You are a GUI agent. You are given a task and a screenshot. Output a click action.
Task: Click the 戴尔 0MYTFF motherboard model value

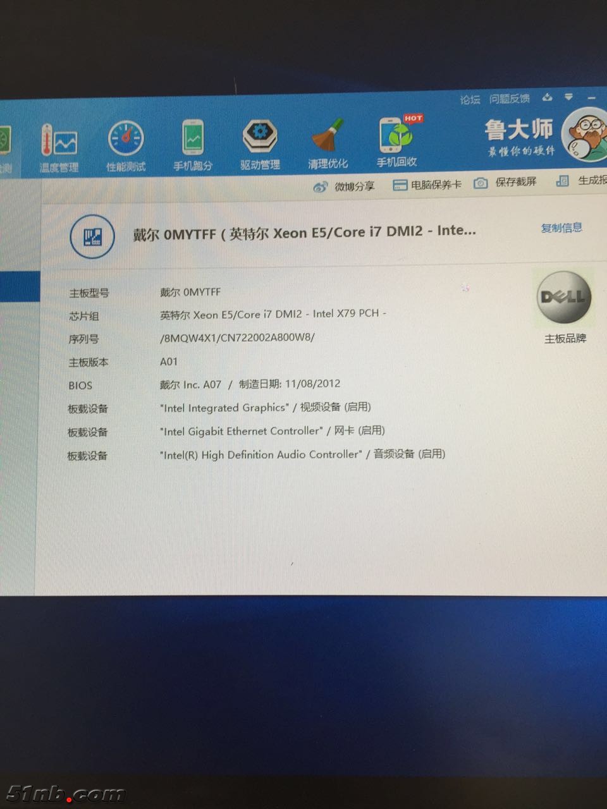[190, 292]
